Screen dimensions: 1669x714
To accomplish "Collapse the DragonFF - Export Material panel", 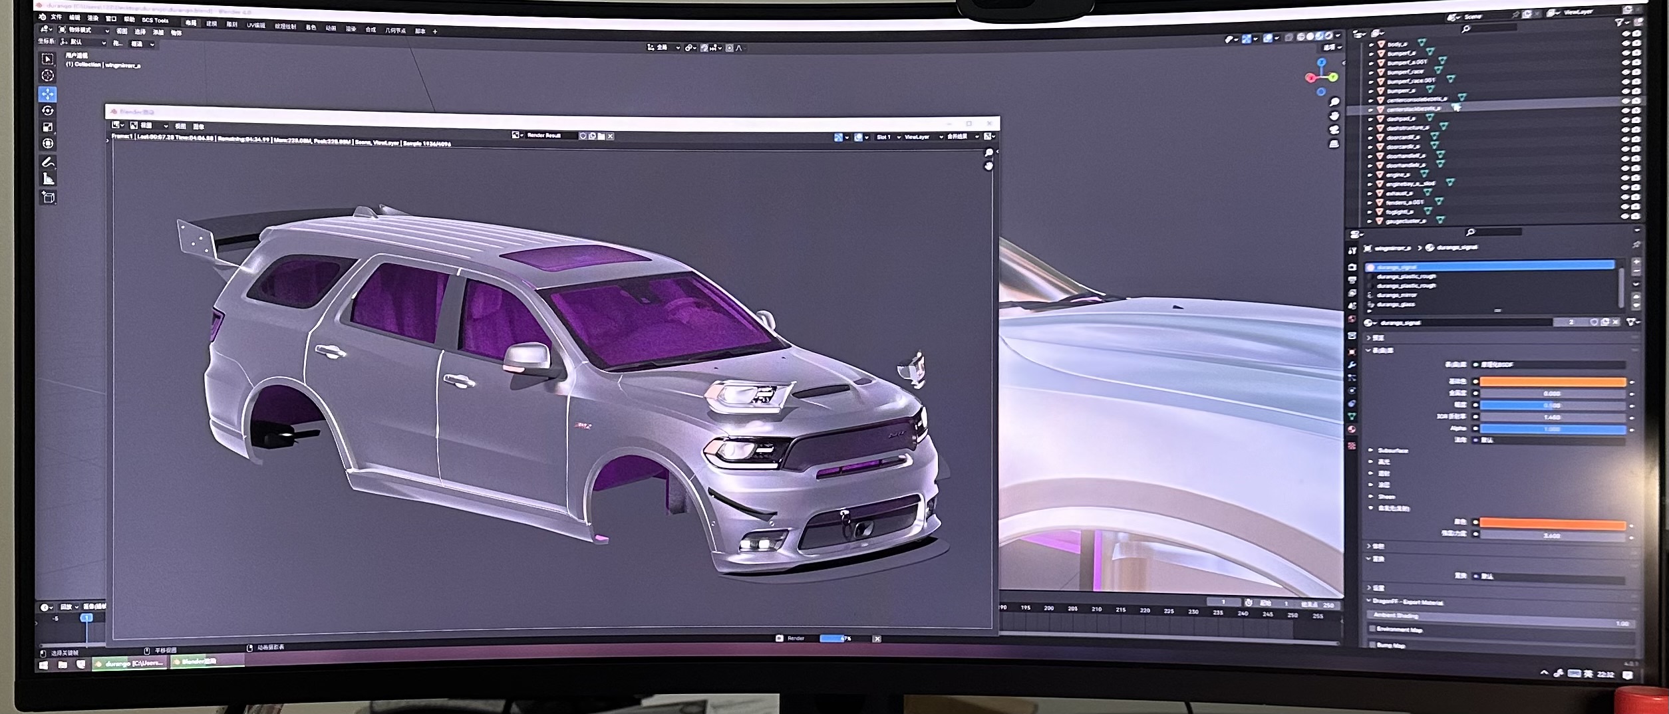I will (x=1370, y=601).
